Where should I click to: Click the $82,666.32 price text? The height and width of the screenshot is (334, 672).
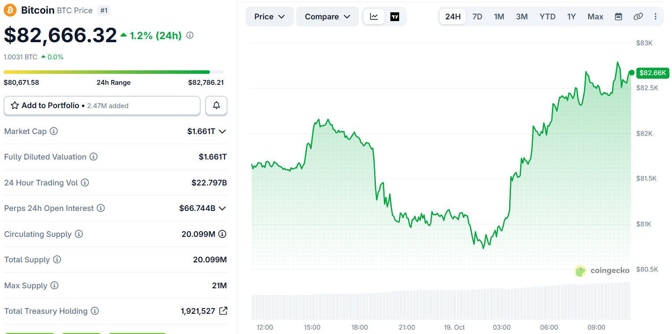pyautogui.click(x=60, y=35)
